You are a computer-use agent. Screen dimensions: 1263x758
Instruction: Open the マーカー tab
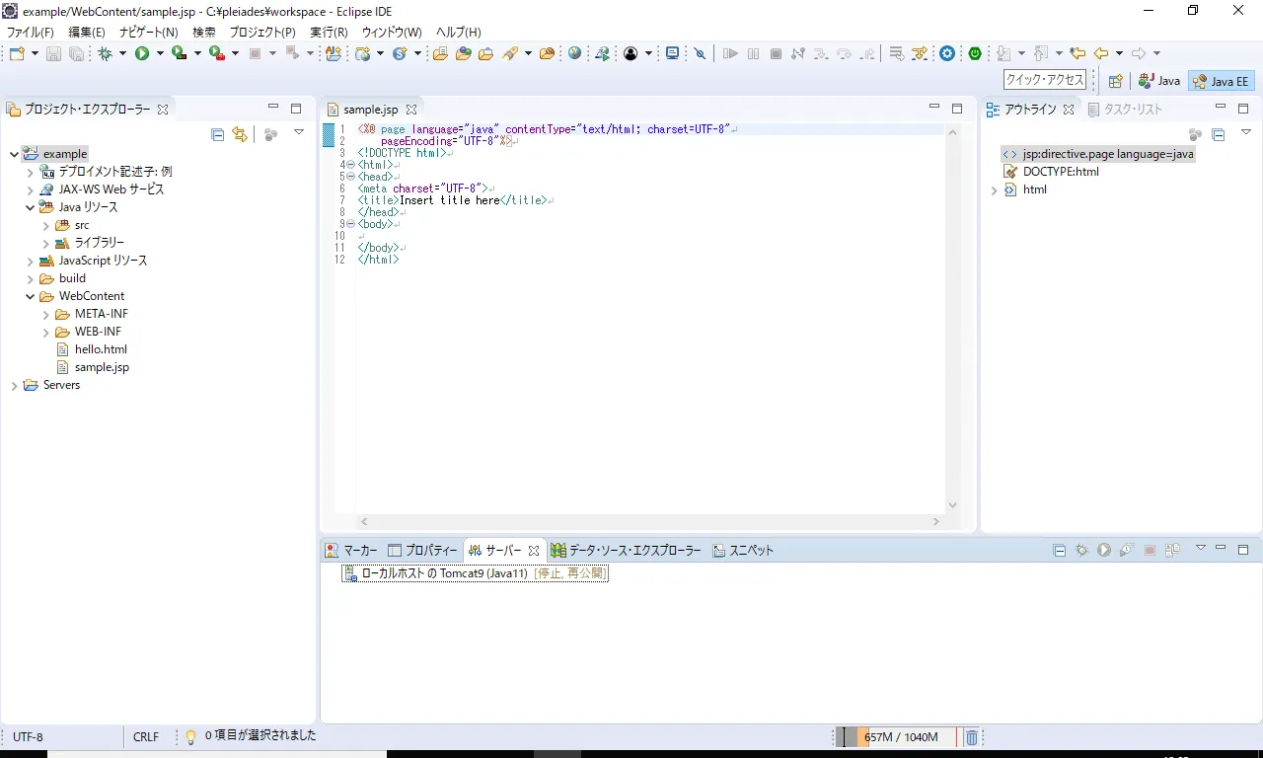(x=352, y=551)
